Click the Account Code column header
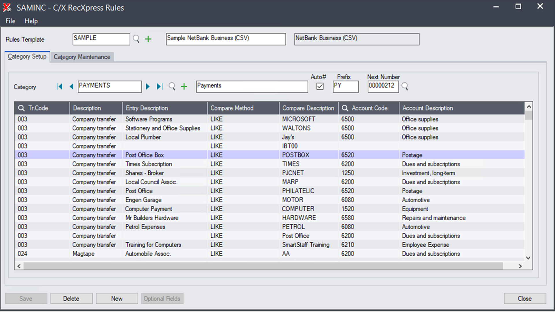555x312 pixels. [369, 108]
